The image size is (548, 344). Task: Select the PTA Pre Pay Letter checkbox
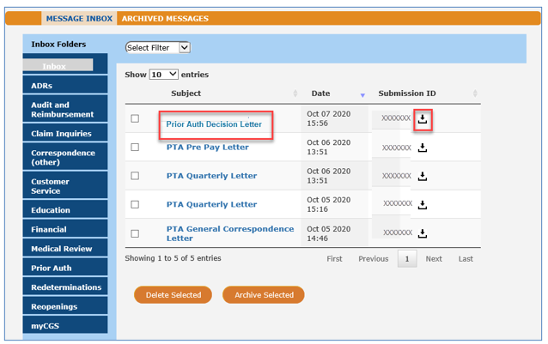[135, 148]
